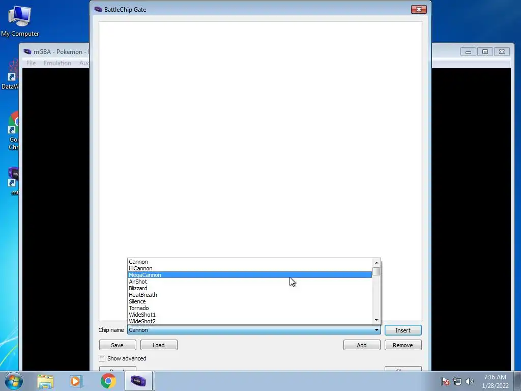The image size is (521, 391).
Task: Click the Add button
Action: (x=362, y=345)
